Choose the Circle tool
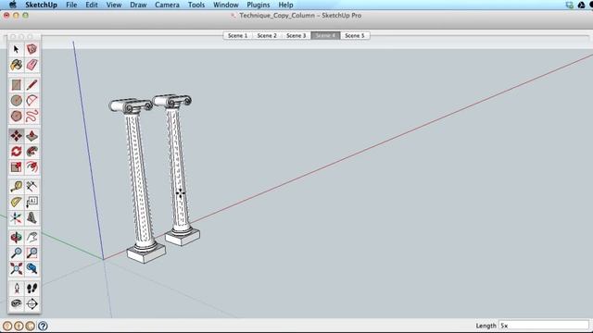The image size is (593, 333). click(x=16, y=101)
